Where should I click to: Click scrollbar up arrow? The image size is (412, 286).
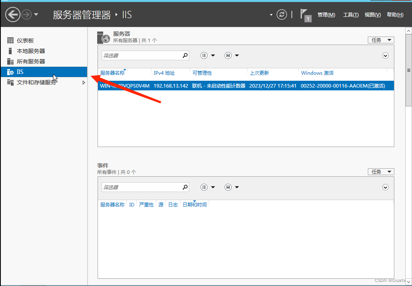coord(408,31)
